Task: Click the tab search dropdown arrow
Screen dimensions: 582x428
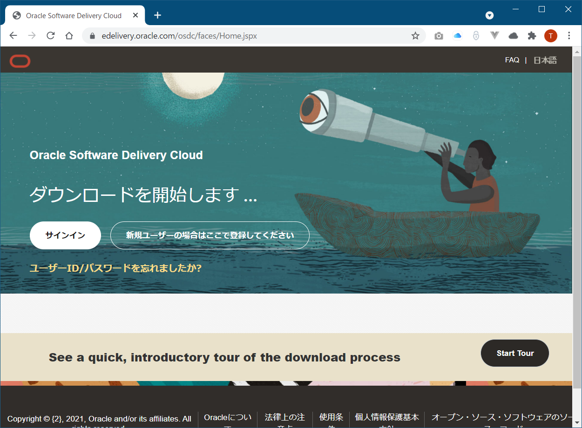Action: (489, 15)
